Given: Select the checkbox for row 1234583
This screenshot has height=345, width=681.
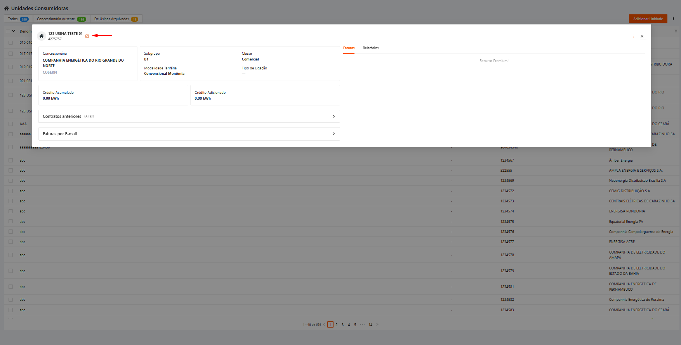Looking at the screenshot, I should click(11, 310).
